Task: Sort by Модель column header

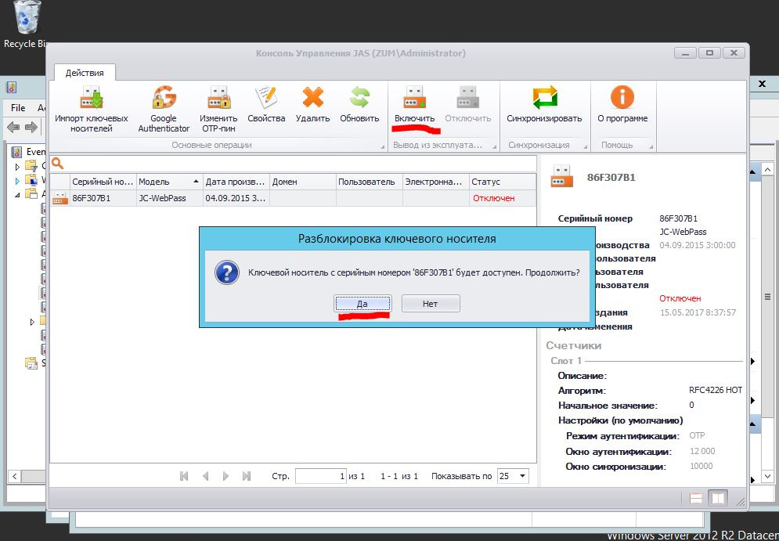Action: tap(169, 182)
